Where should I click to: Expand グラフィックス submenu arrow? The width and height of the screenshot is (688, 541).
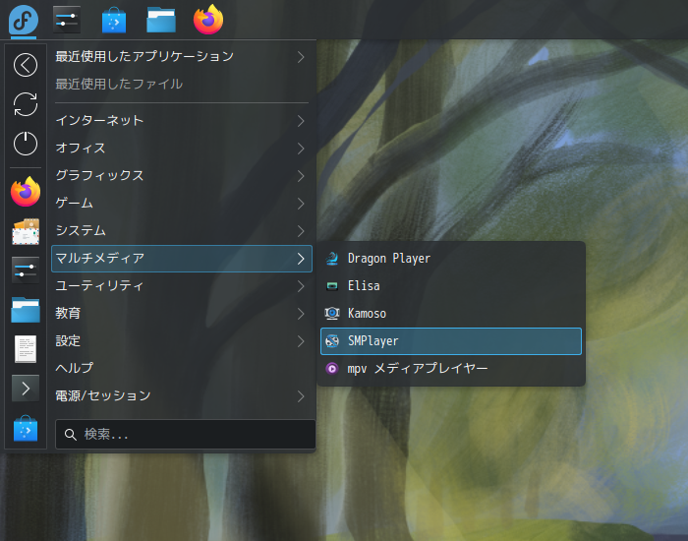(301, 176)
